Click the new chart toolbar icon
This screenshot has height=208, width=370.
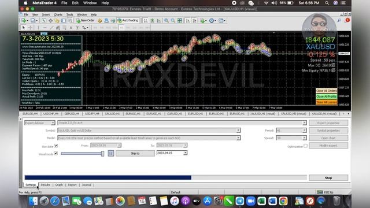pyautogui.click(x=24, y=21)
